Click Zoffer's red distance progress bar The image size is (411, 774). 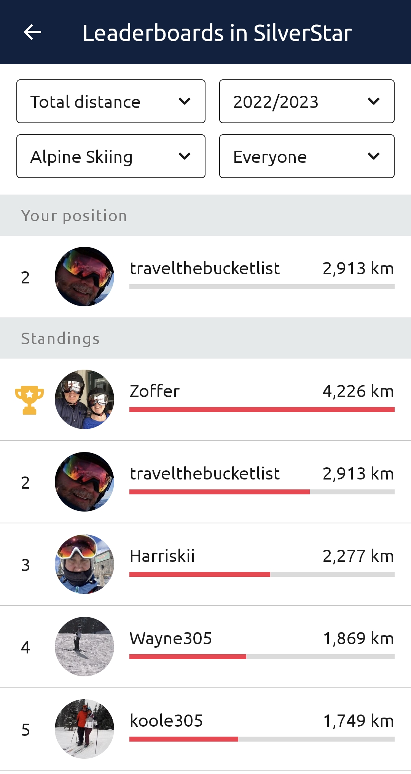pos(262,410)
